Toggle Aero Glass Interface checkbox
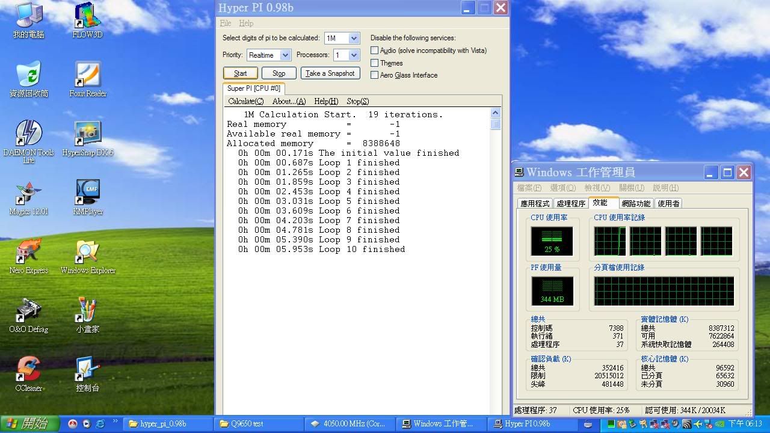Viewport: 770px width, 433px height. (x=375, y=75)
